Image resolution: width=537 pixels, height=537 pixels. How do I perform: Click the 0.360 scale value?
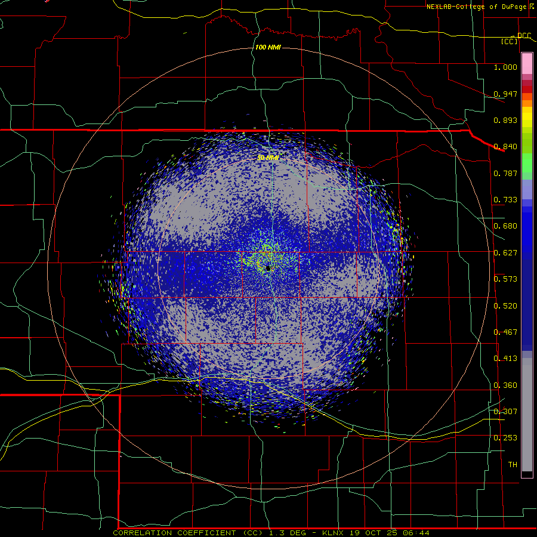point(505,385)
